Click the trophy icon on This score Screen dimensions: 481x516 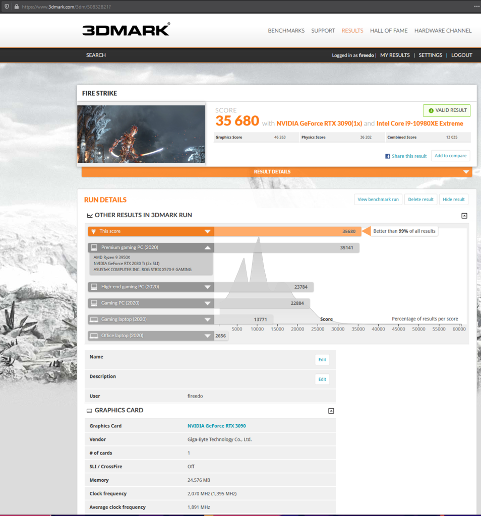click(93, 231)
